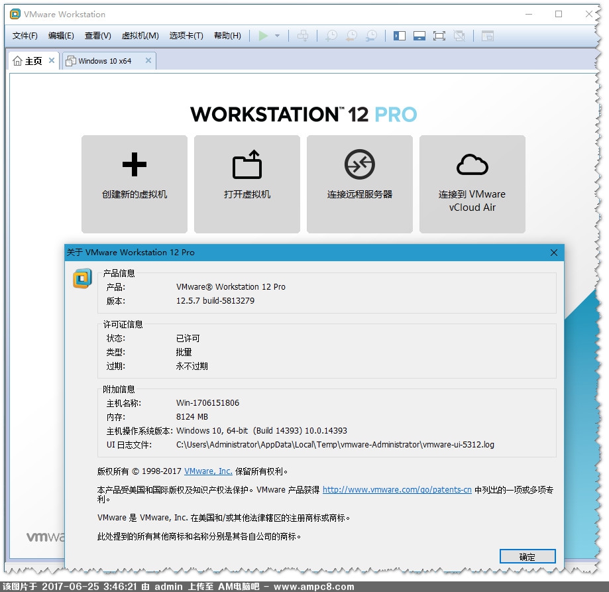Click the green Power On play icon
This screenshot has height=592, width=609.
point(263,36)
